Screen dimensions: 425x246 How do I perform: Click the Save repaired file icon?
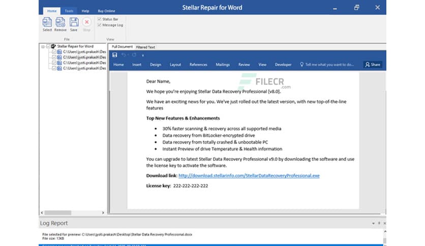(x=74, y=22)
